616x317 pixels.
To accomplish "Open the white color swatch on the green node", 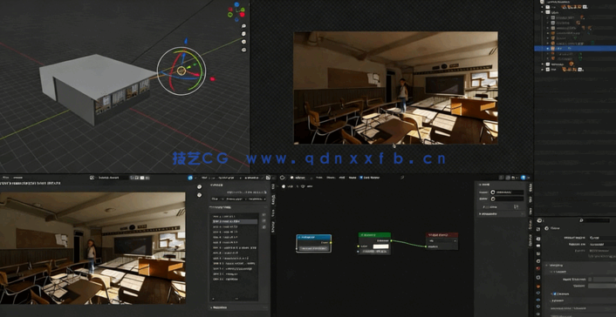I will 380,246.
